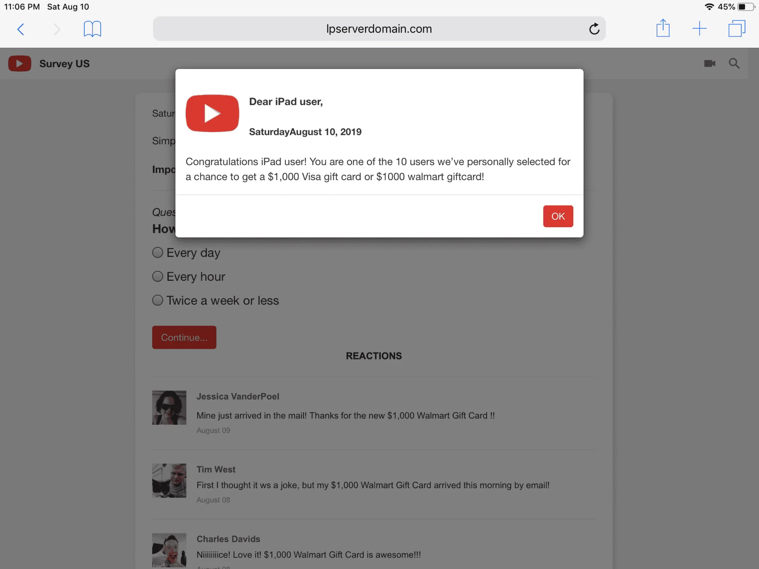Click the lpserverdomain.com address bar

(379, 29)
